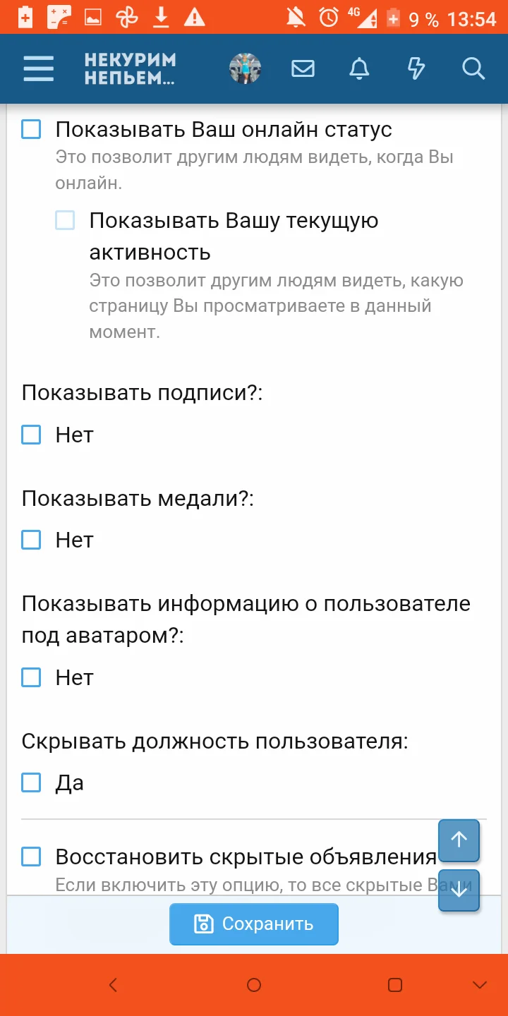Open the navigation drawer menu

pyautogui.click(x=38, y=68)
